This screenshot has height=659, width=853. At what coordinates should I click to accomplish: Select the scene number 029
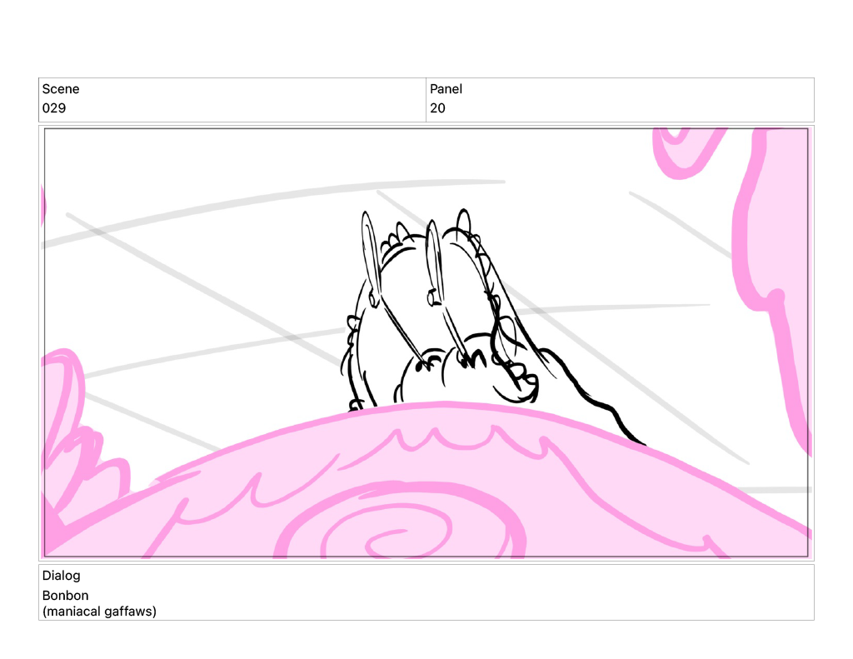54,108
